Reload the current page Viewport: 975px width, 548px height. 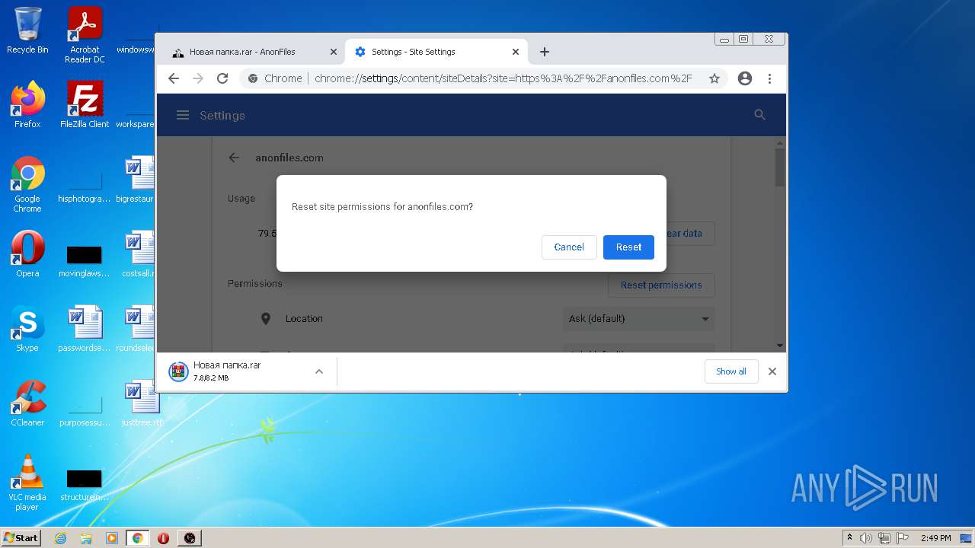click(222, 78)
